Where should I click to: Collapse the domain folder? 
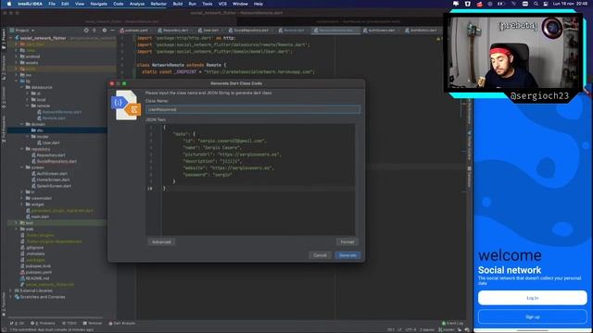pos(22,124)
